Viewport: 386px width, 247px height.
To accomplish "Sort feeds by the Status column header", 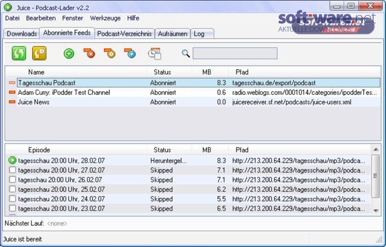I will pyautogui.click(x=169, y=72).
